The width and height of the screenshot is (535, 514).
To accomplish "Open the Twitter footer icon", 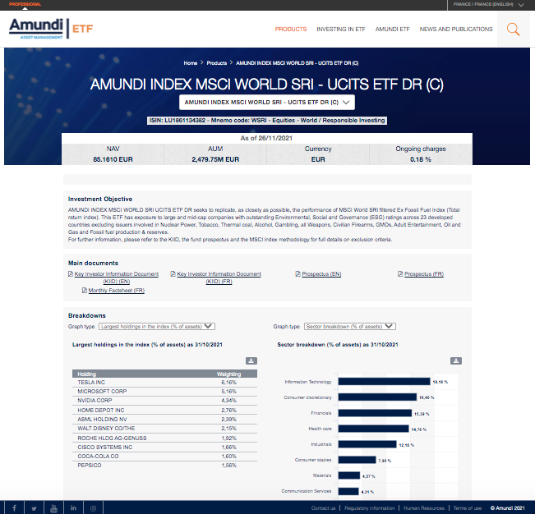I will 35,508.
